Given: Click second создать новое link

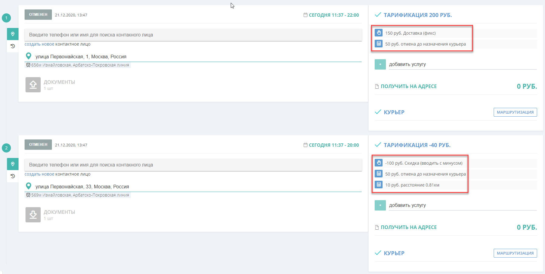Looking at the screenshot, I should [x=39, y=174].
